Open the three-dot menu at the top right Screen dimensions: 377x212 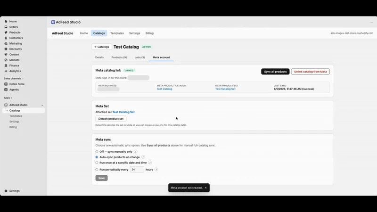371,22
